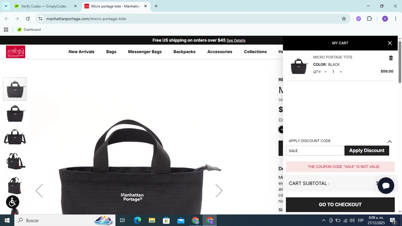Select the fourth tote thumbnail

pyautogui.click(x=15, y=161)
